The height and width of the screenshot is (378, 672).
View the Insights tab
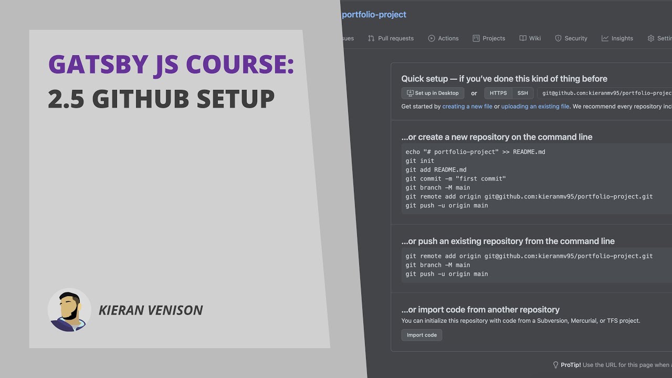pyautogui.click(x=617, y=38)
